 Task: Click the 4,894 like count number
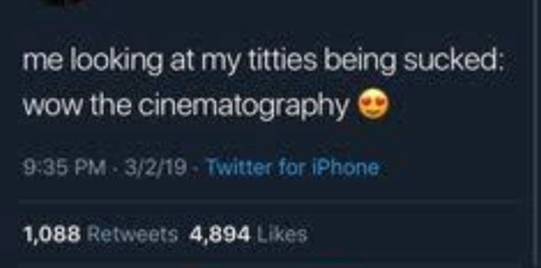tap(219, 235)
